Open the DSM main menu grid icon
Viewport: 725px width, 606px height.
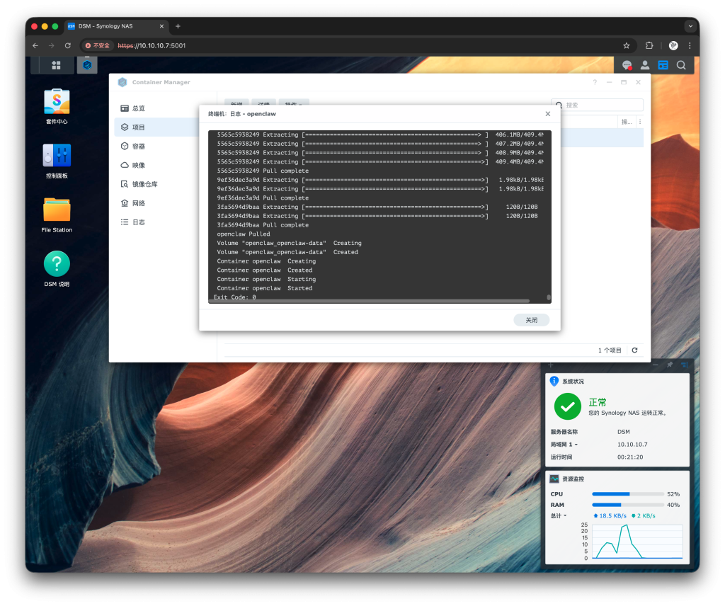point(56,65)
